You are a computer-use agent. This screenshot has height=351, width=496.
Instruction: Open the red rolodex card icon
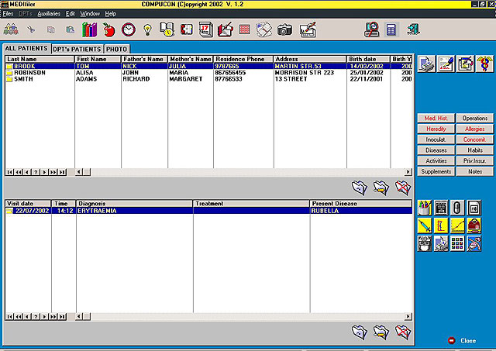tap(186, 29)
